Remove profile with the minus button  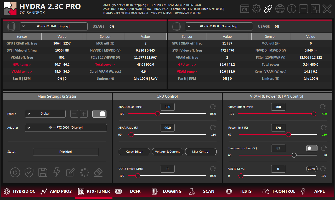click(74, 114)
